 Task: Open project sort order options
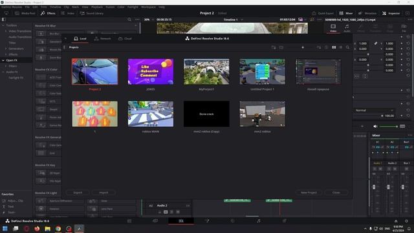319,47
